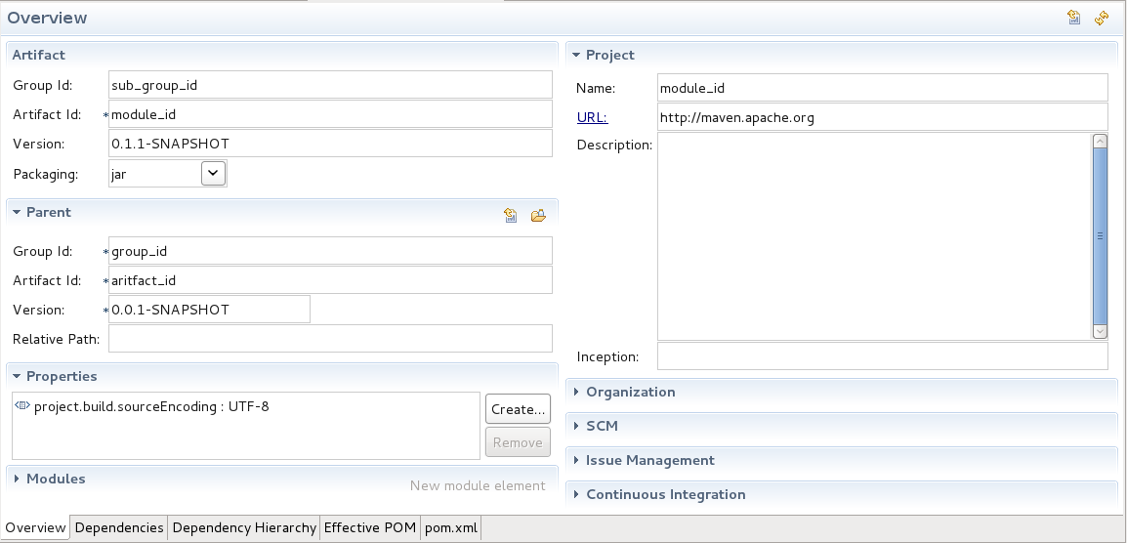Image resolution: width=1127 pixels, height=543 pixels.
Task: Click the Description scrollbar up arrow
Action: pos(1100,142)
